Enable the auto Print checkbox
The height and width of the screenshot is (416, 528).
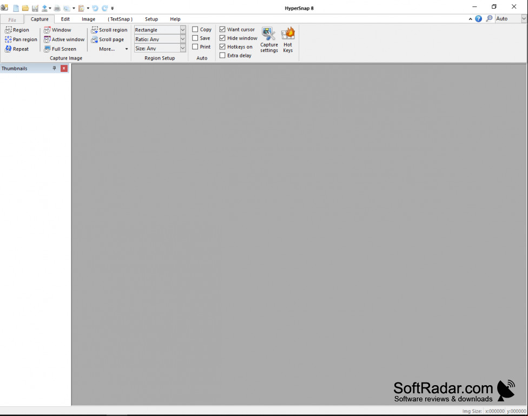click(x=195, y=47)
